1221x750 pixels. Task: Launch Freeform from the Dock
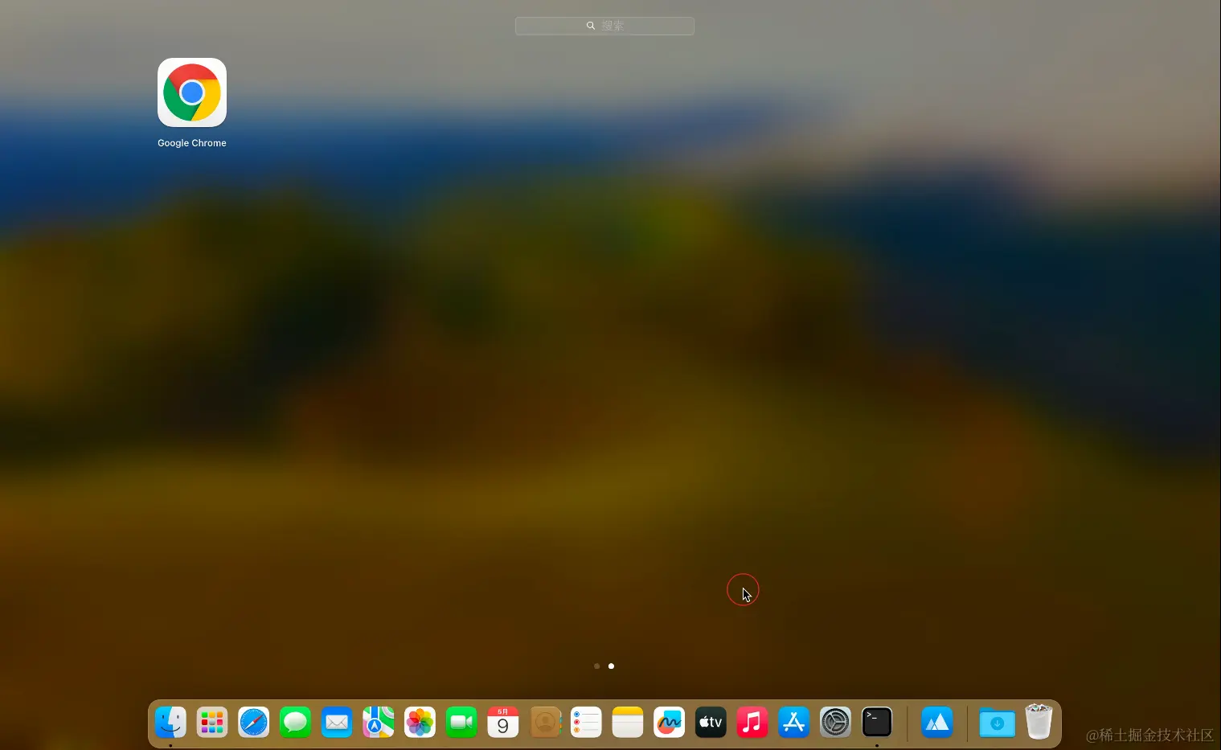tap(669, 722)
